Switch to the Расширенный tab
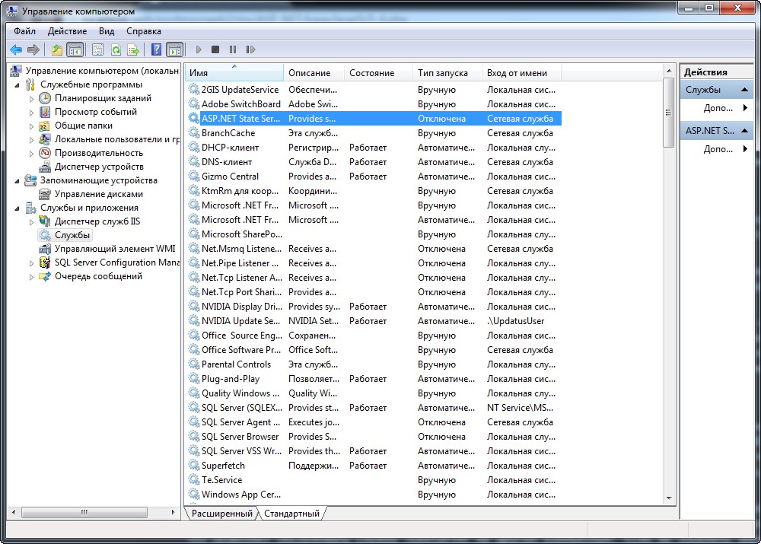 tap(222, 514)
